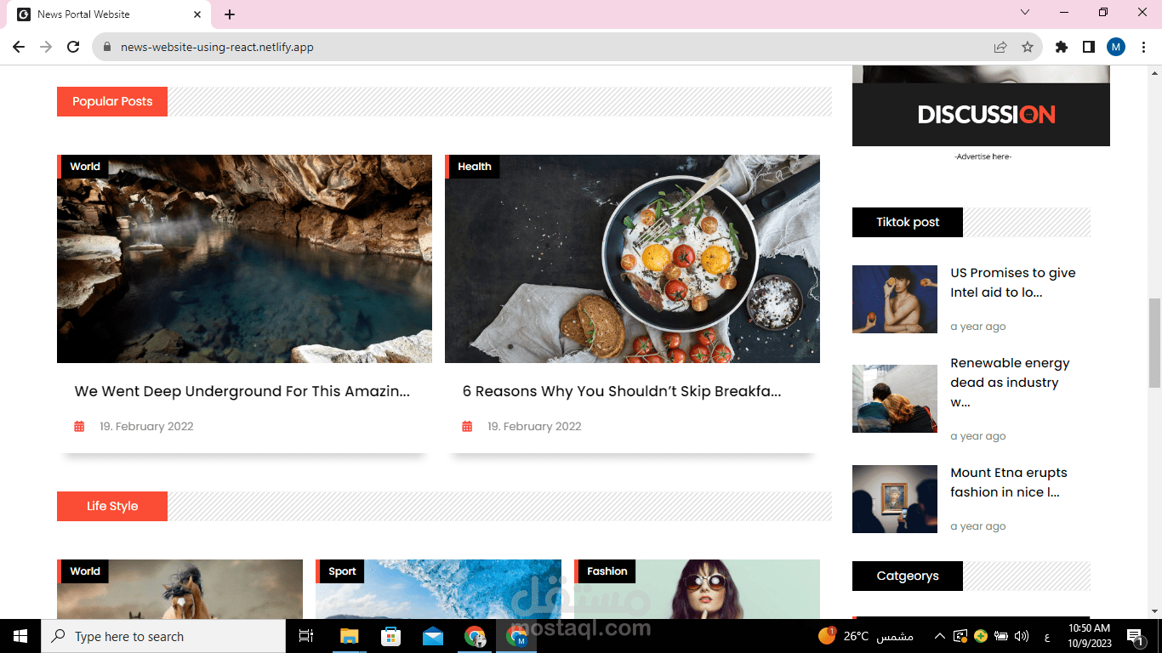Click scrollbar up arrow
The image size is (1162, 653).
[x=1154, y=72]
